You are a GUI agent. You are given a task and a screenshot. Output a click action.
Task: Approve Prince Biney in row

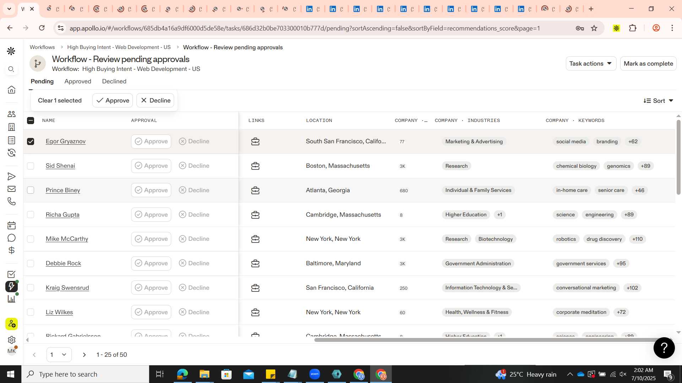[151, 190]
